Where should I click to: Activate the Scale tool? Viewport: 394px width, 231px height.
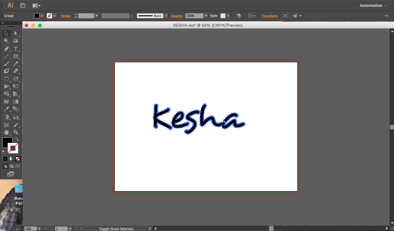(x=16, y=79)
